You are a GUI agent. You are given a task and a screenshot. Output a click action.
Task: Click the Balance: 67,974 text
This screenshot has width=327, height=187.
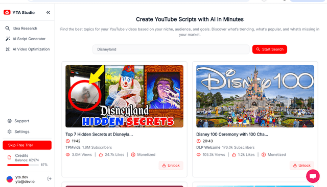[x=27, y=160]
